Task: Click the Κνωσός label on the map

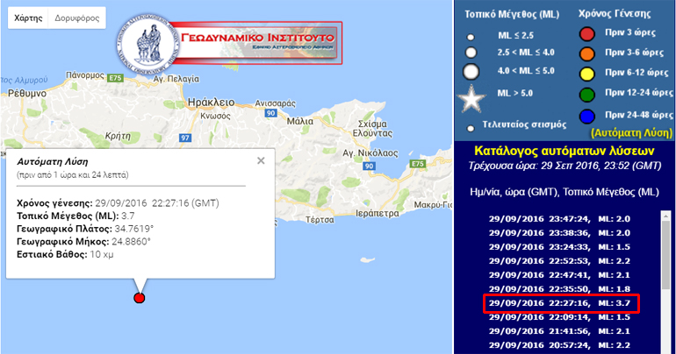Action: (216, 116)
